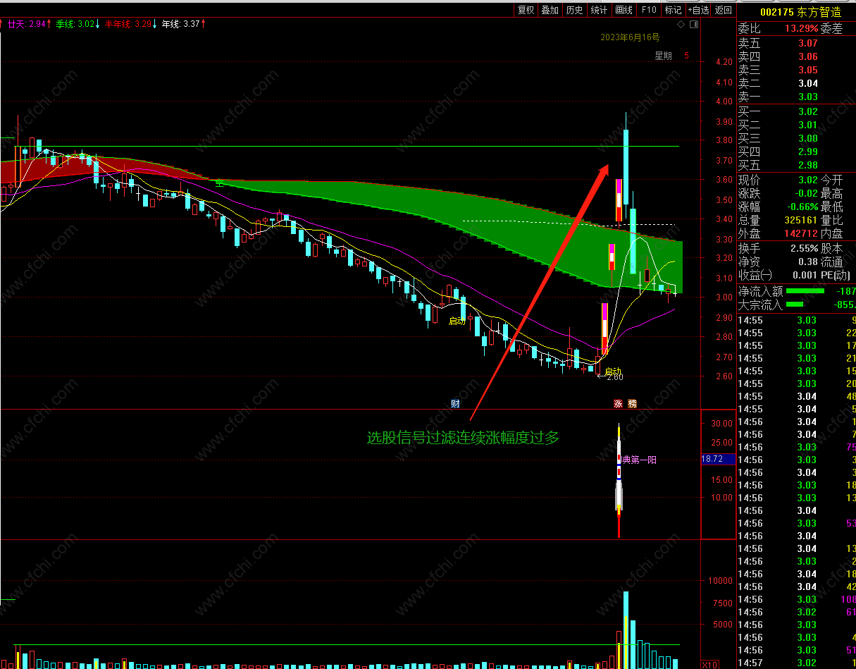The height and width of the screenshot is (669, 856).
Task: Click the 18.72 indicator value box
Action: click(x=718, y=459)
